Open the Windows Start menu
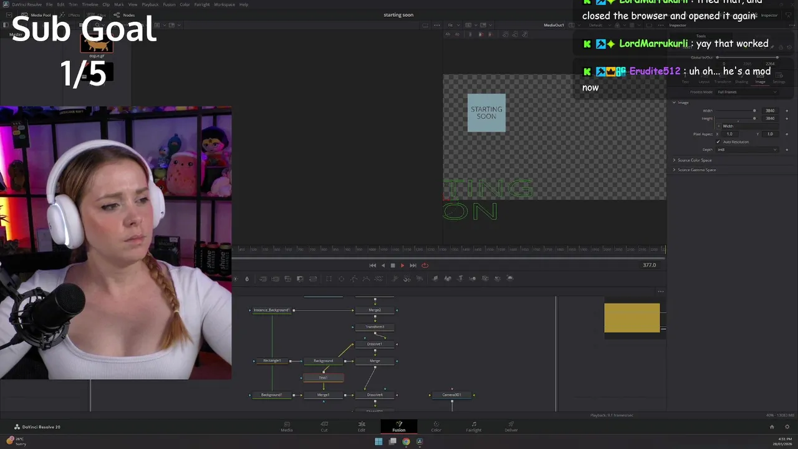 click(x=378, y=442)
